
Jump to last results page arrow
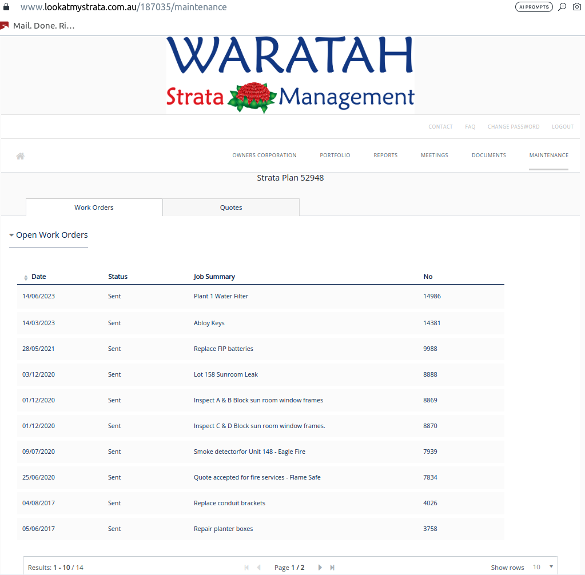332,567
